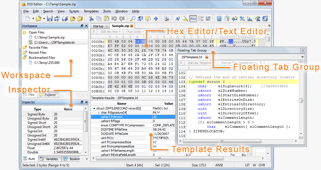Open Replace with the AB icon

click(140, 19)
